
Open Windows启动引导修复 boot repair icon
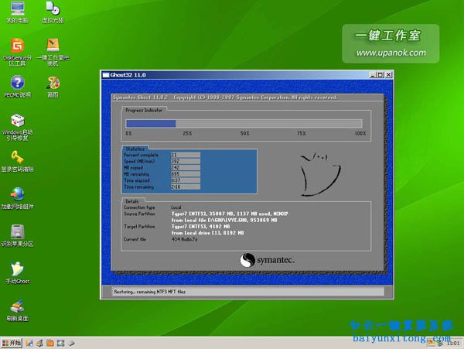tap(16, 121)
